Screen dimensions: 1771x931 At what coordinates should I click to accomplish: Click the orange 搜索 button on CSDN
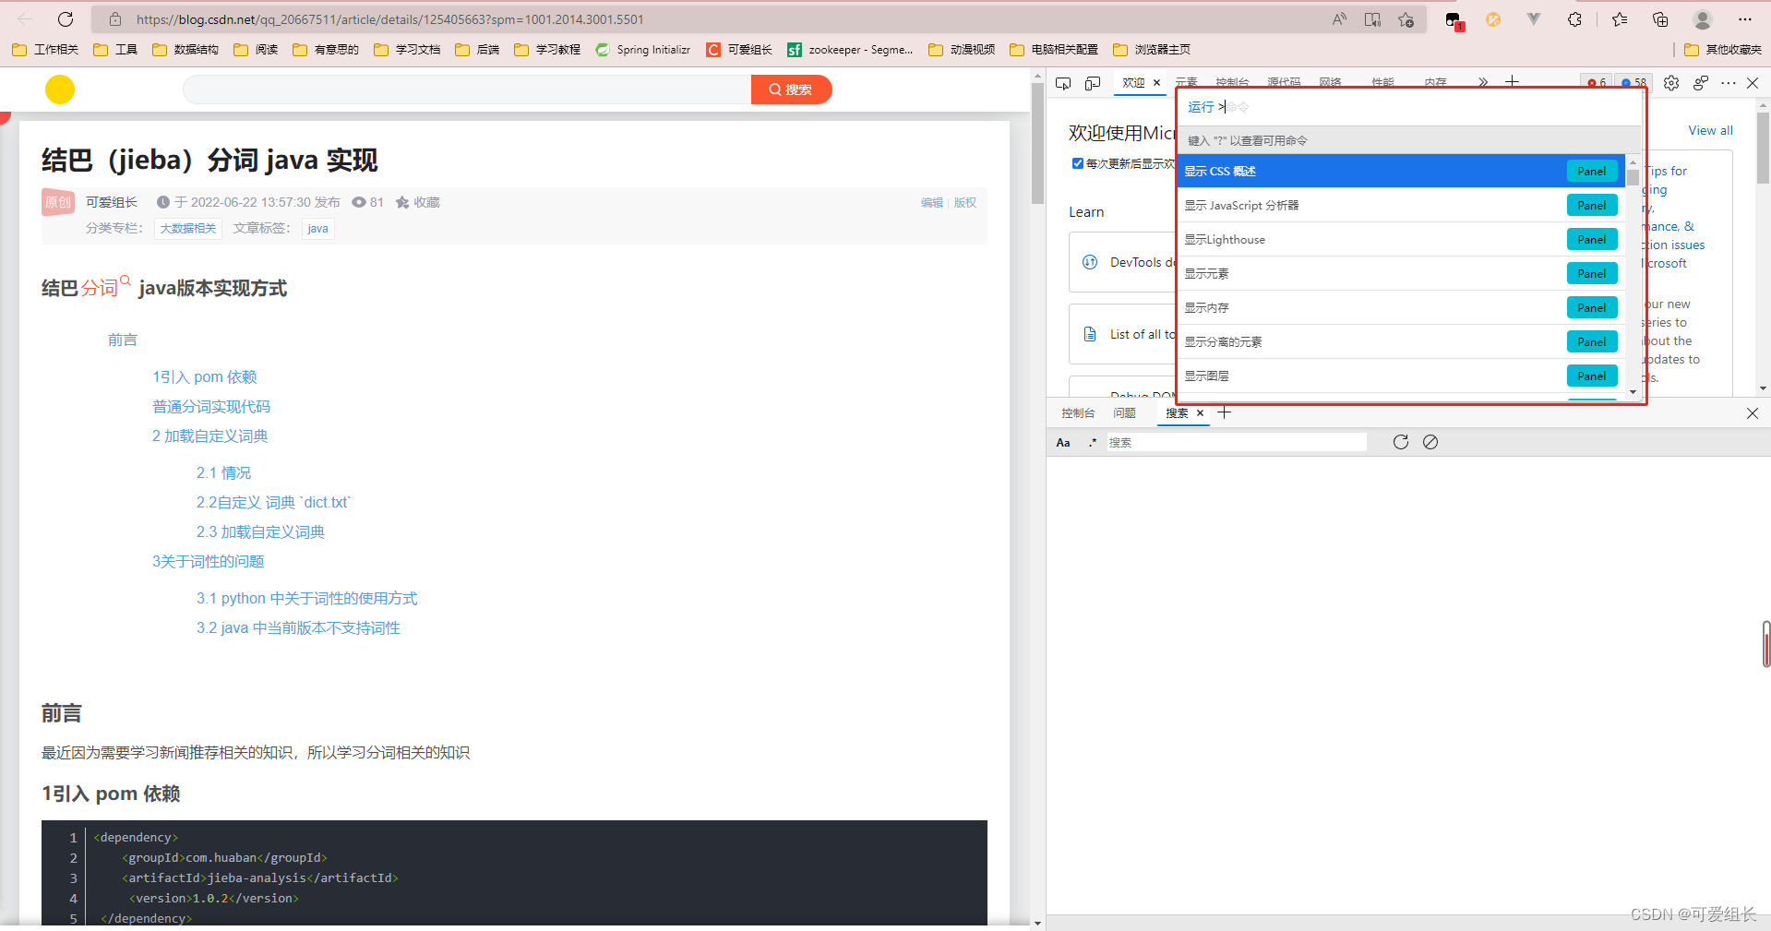point(791,90)
